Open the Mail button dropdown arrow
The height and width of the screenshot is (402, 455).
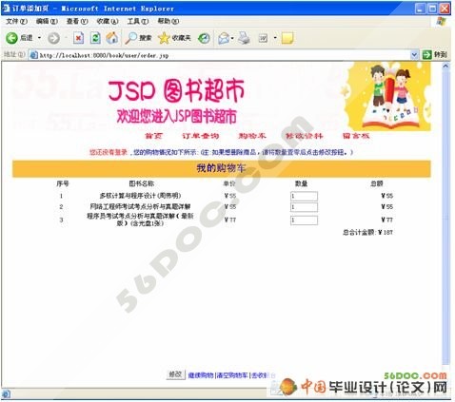232,38
